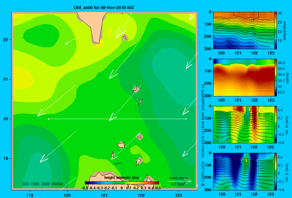This screenshot has width=292, height=198.
Task: Click longitude label '123' below the main map
Action: (179, 195)
